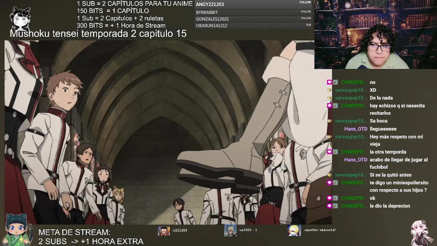Click the CONDEPR username on the 'no' message

coord(354,82)
